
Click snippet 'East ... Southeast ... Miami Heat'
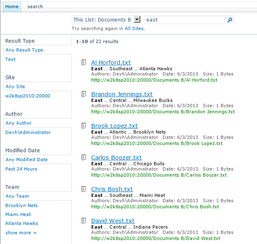[128, 195]
